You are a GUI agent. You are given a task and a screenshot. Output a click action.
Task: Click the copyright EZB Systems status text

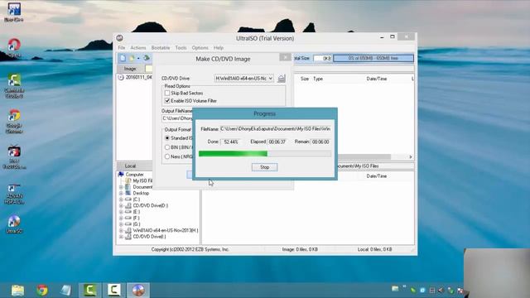tap(190, 249)
